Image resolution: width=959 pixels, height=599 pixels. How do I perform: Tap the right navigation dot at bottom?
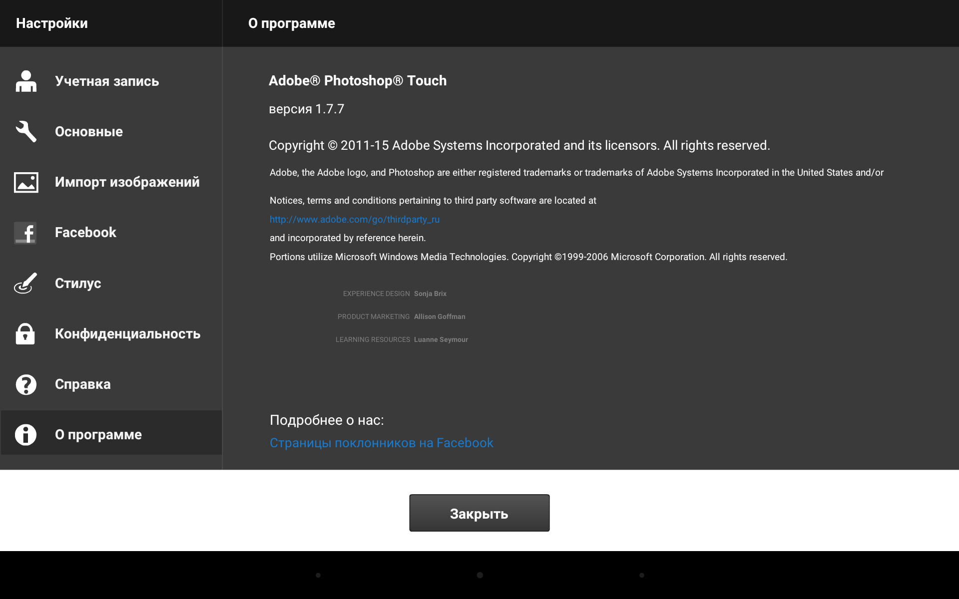642,575
